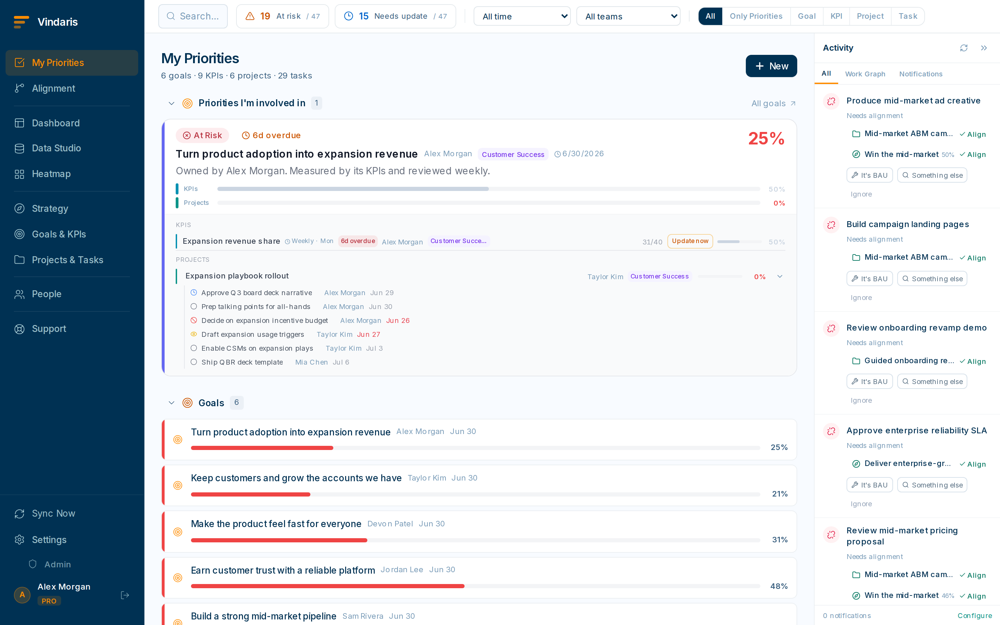Click the logout icon beside Alex Morgan
This screenshot has width=1000, height=625.
coord(125,595)
